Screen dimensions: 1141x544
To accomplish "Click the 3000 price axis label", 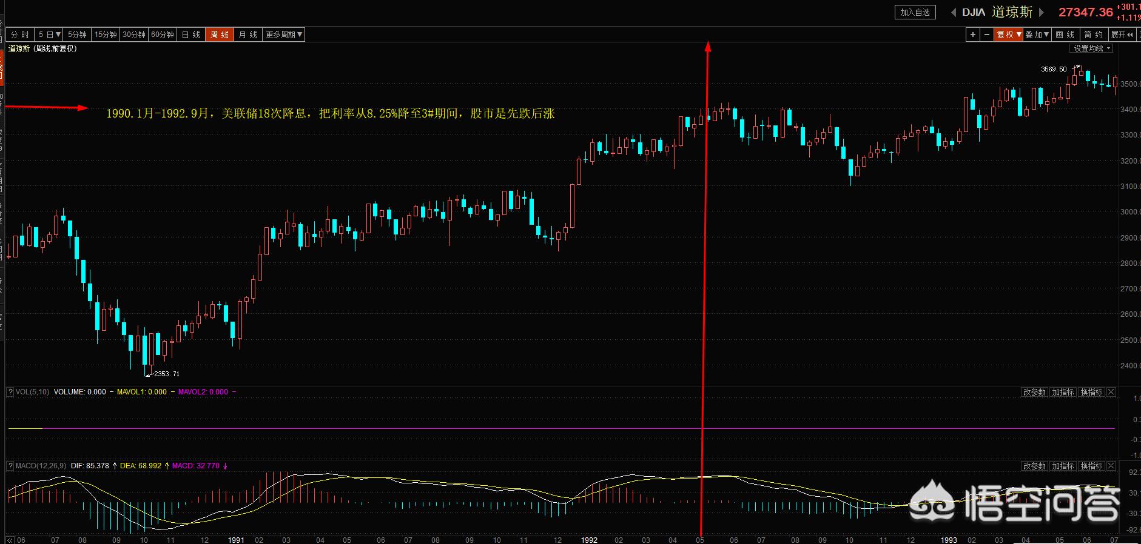I will tap(1131, 212).
